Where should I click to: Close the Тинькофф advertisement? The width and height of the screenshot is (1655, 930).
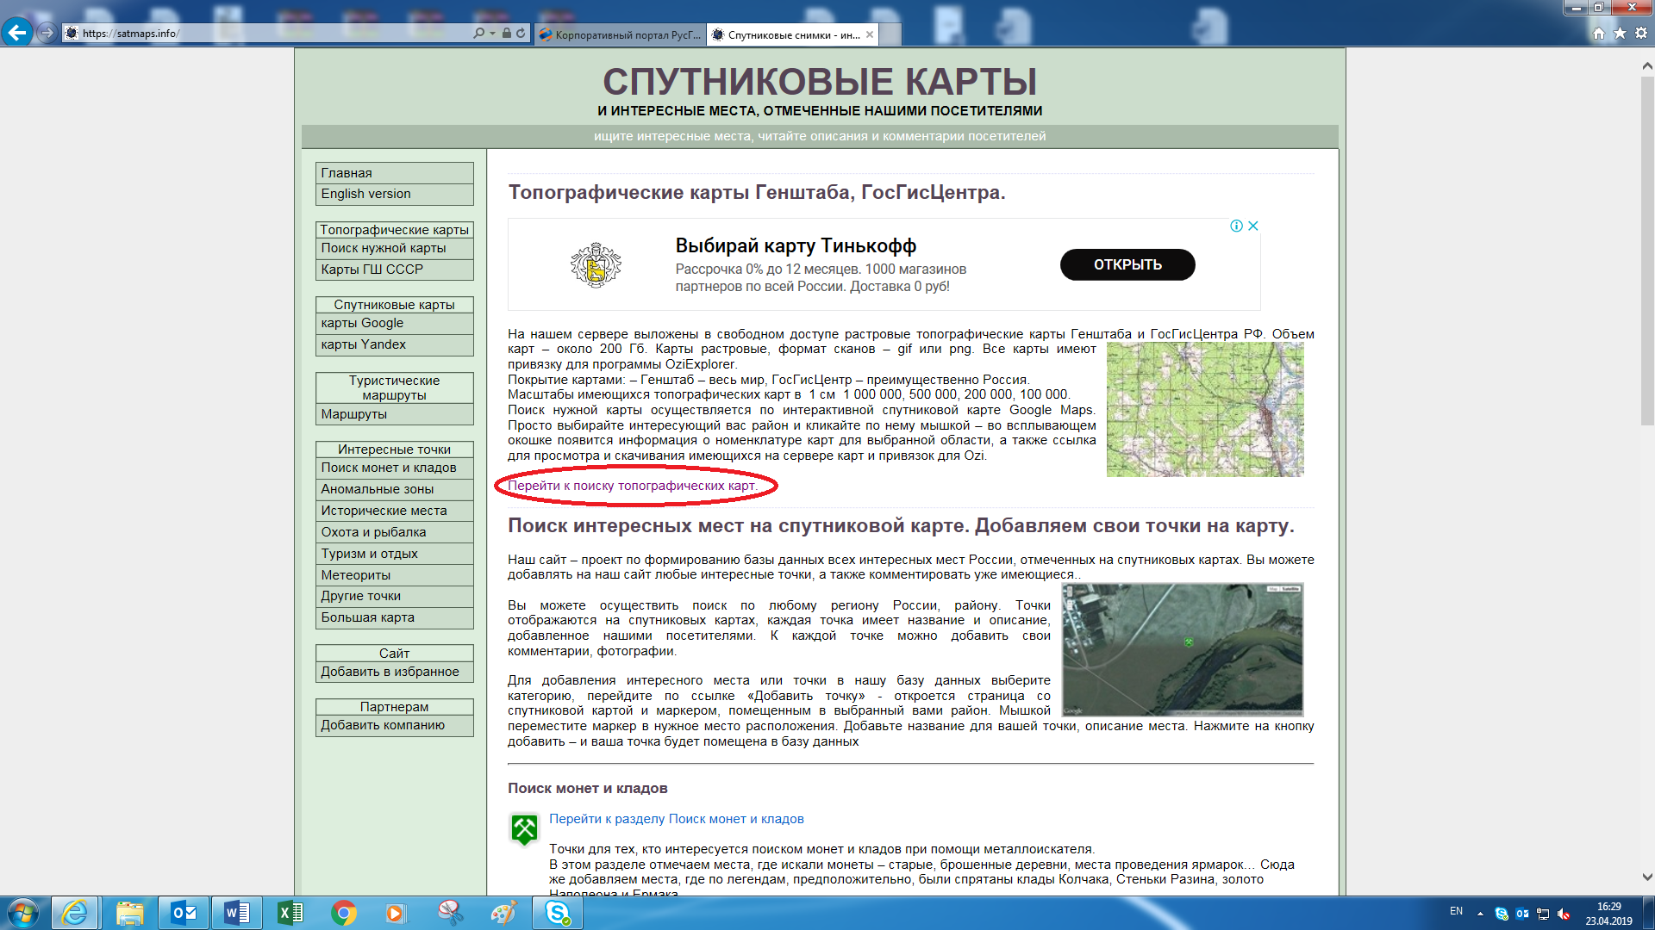(1253, 226)
